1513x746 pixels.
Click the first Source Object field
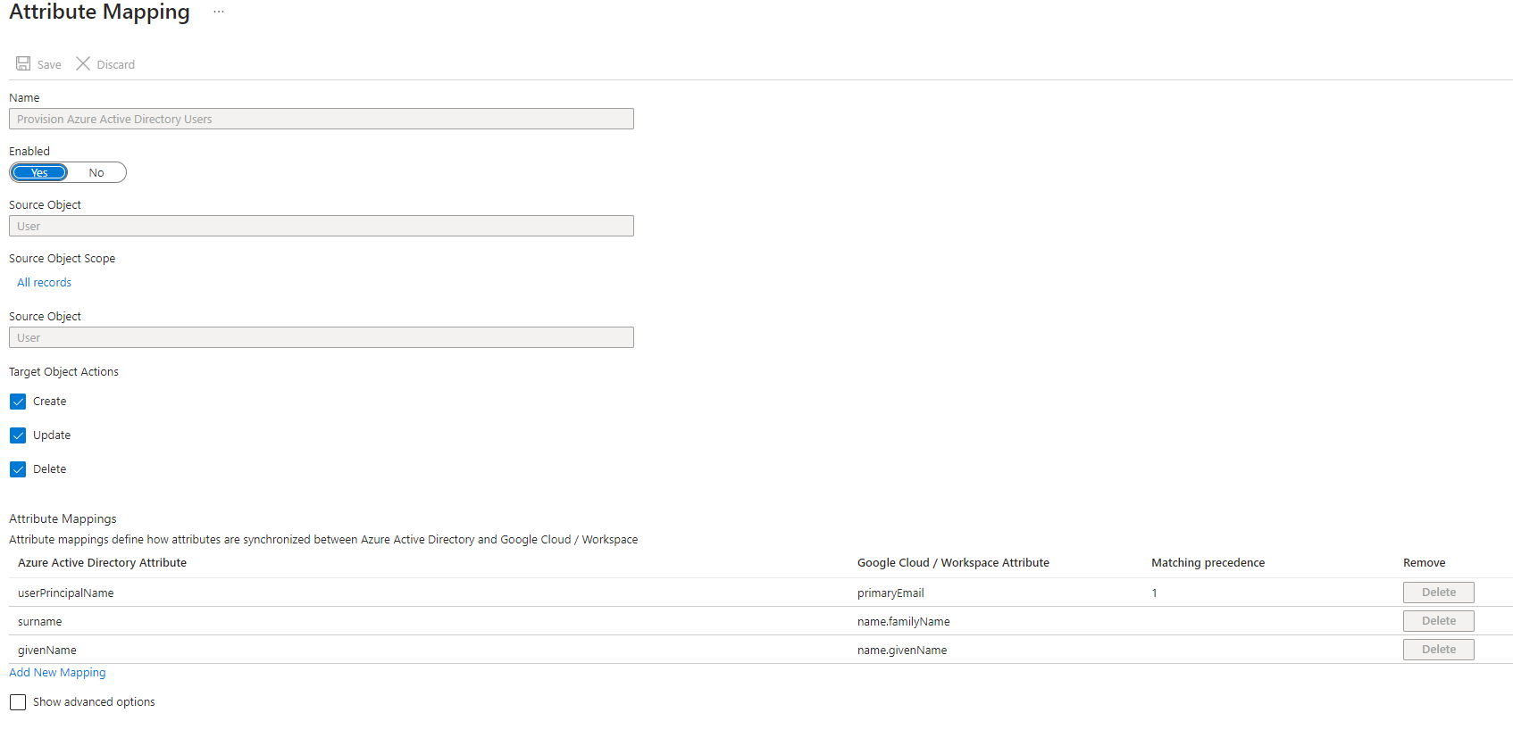[322, 226]
